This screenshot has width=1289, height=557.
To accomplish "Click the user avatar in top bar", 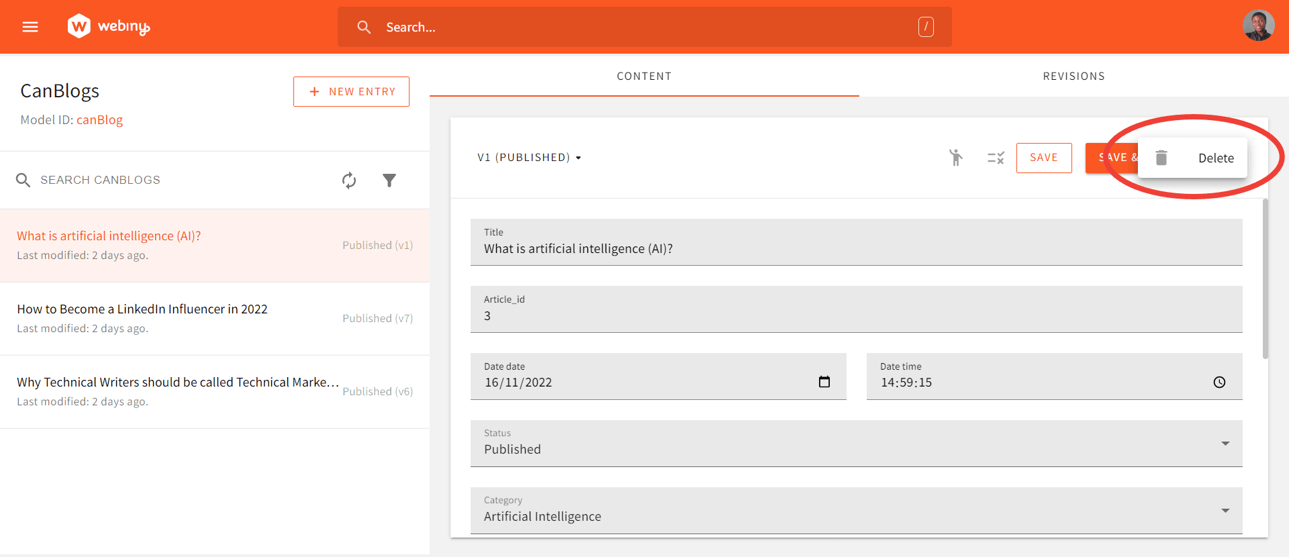I will (1258, 26).
